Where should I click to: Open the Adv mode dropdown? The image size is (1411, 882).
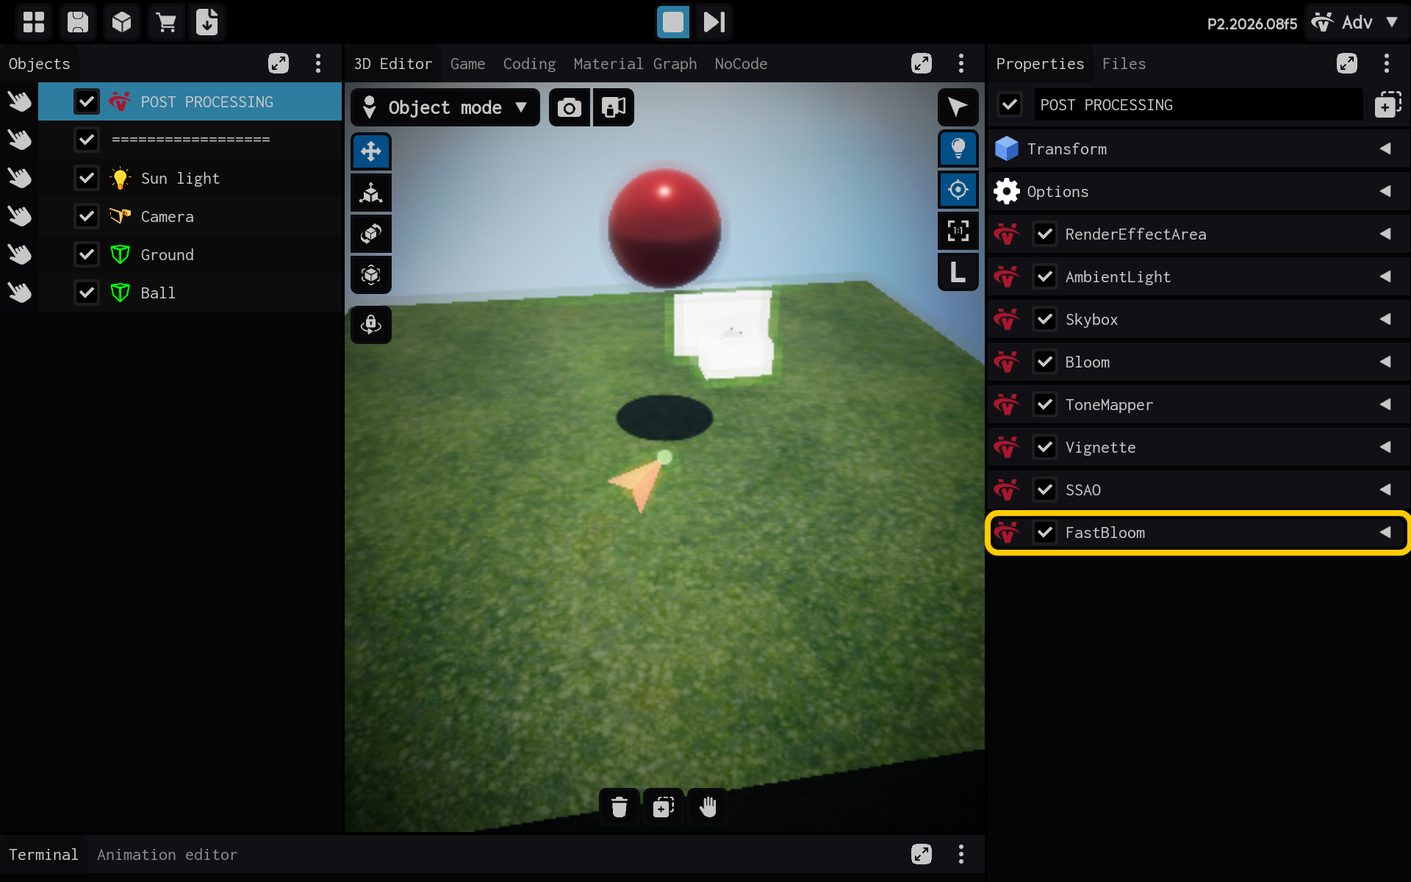click(1356, 22)
